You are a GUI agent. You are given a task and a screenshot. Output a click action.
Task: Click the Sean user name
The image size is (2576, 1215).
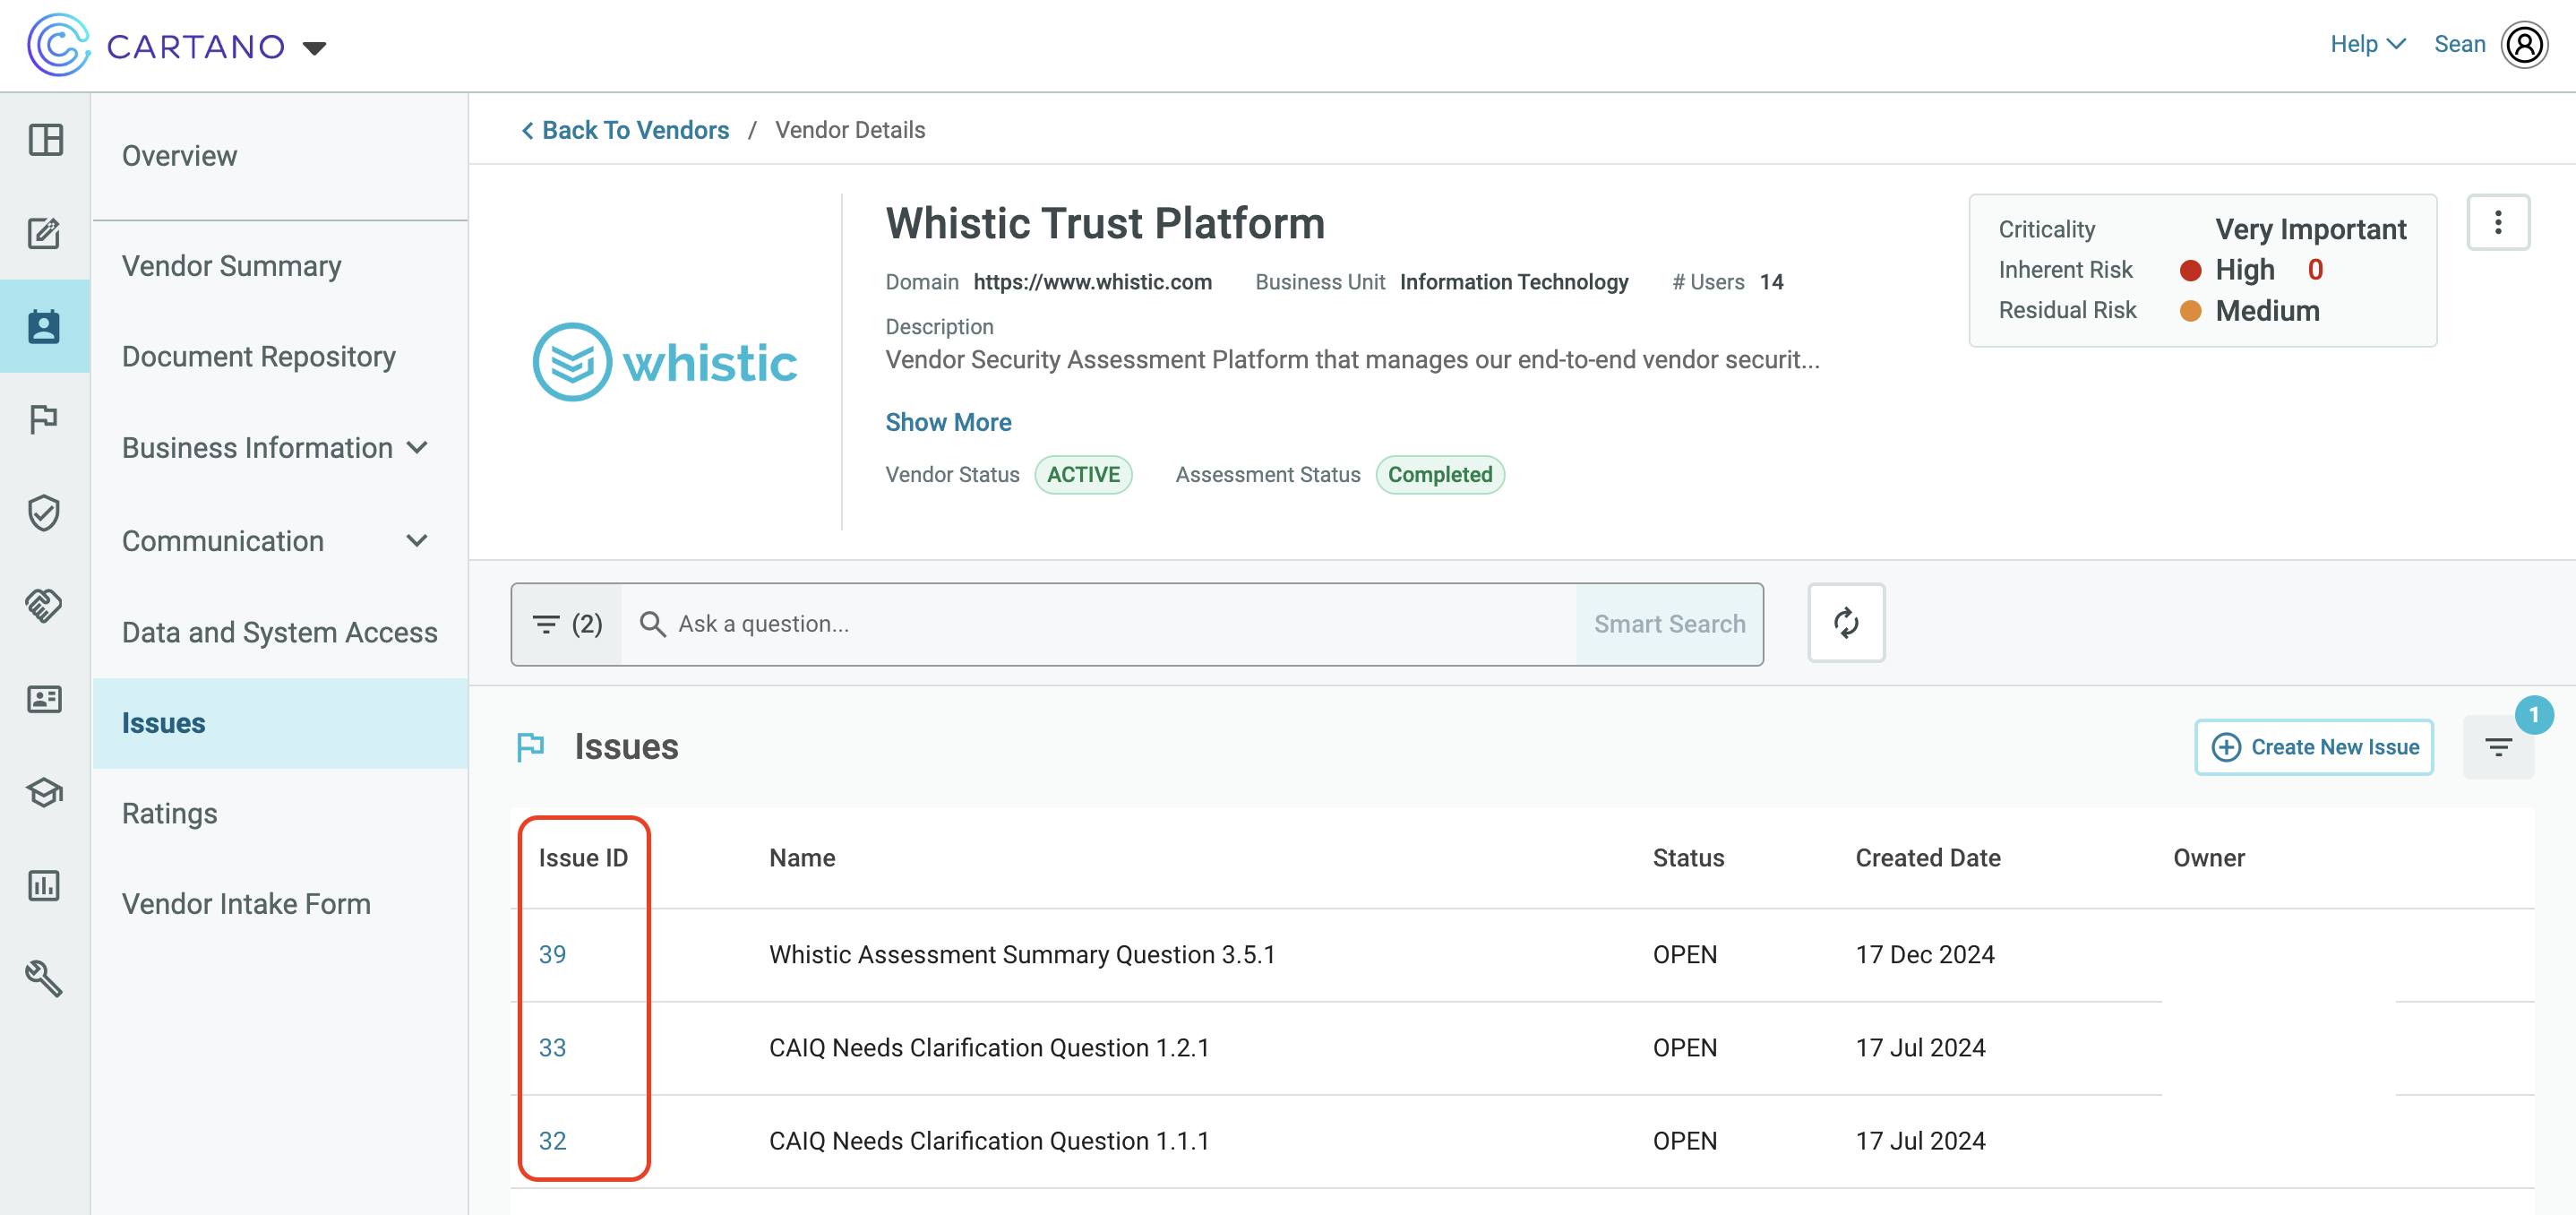(x=2459, y=44)
